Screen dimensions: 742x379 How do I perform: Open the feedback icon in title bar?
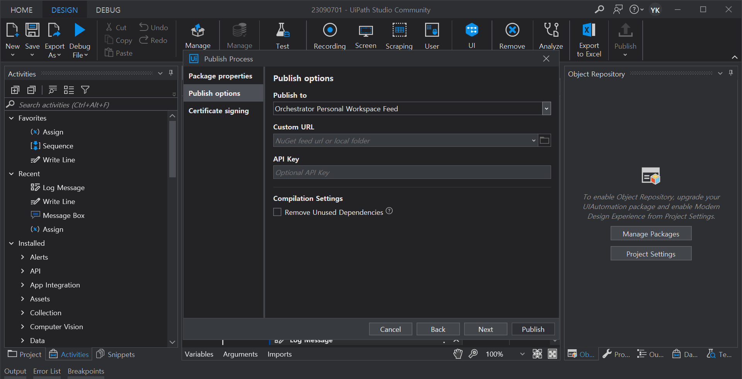pyautogui.click(x=618, y=10)
